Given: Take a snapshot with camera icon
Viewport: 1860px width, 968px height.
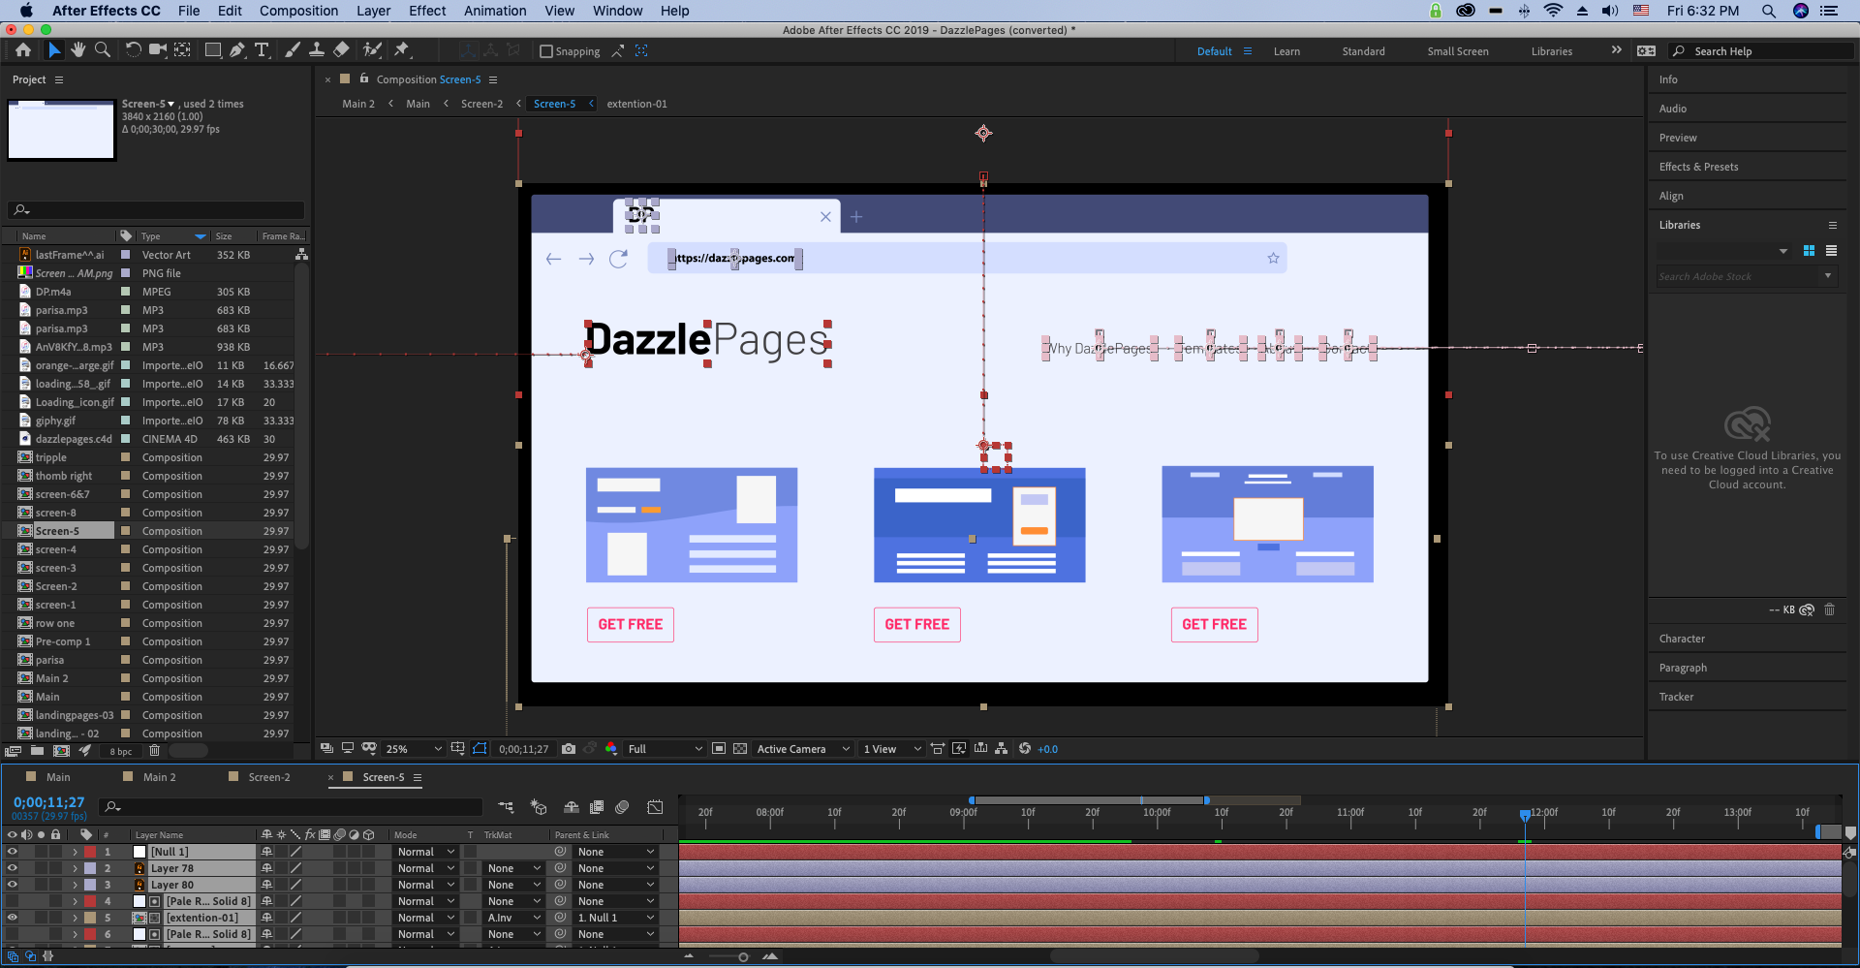Looking at the screenshot, I should point(569,749).
